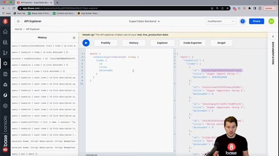Open the Explorer toolbar button
This screenshot has height=156, width=279.
[x=162, y=43]
